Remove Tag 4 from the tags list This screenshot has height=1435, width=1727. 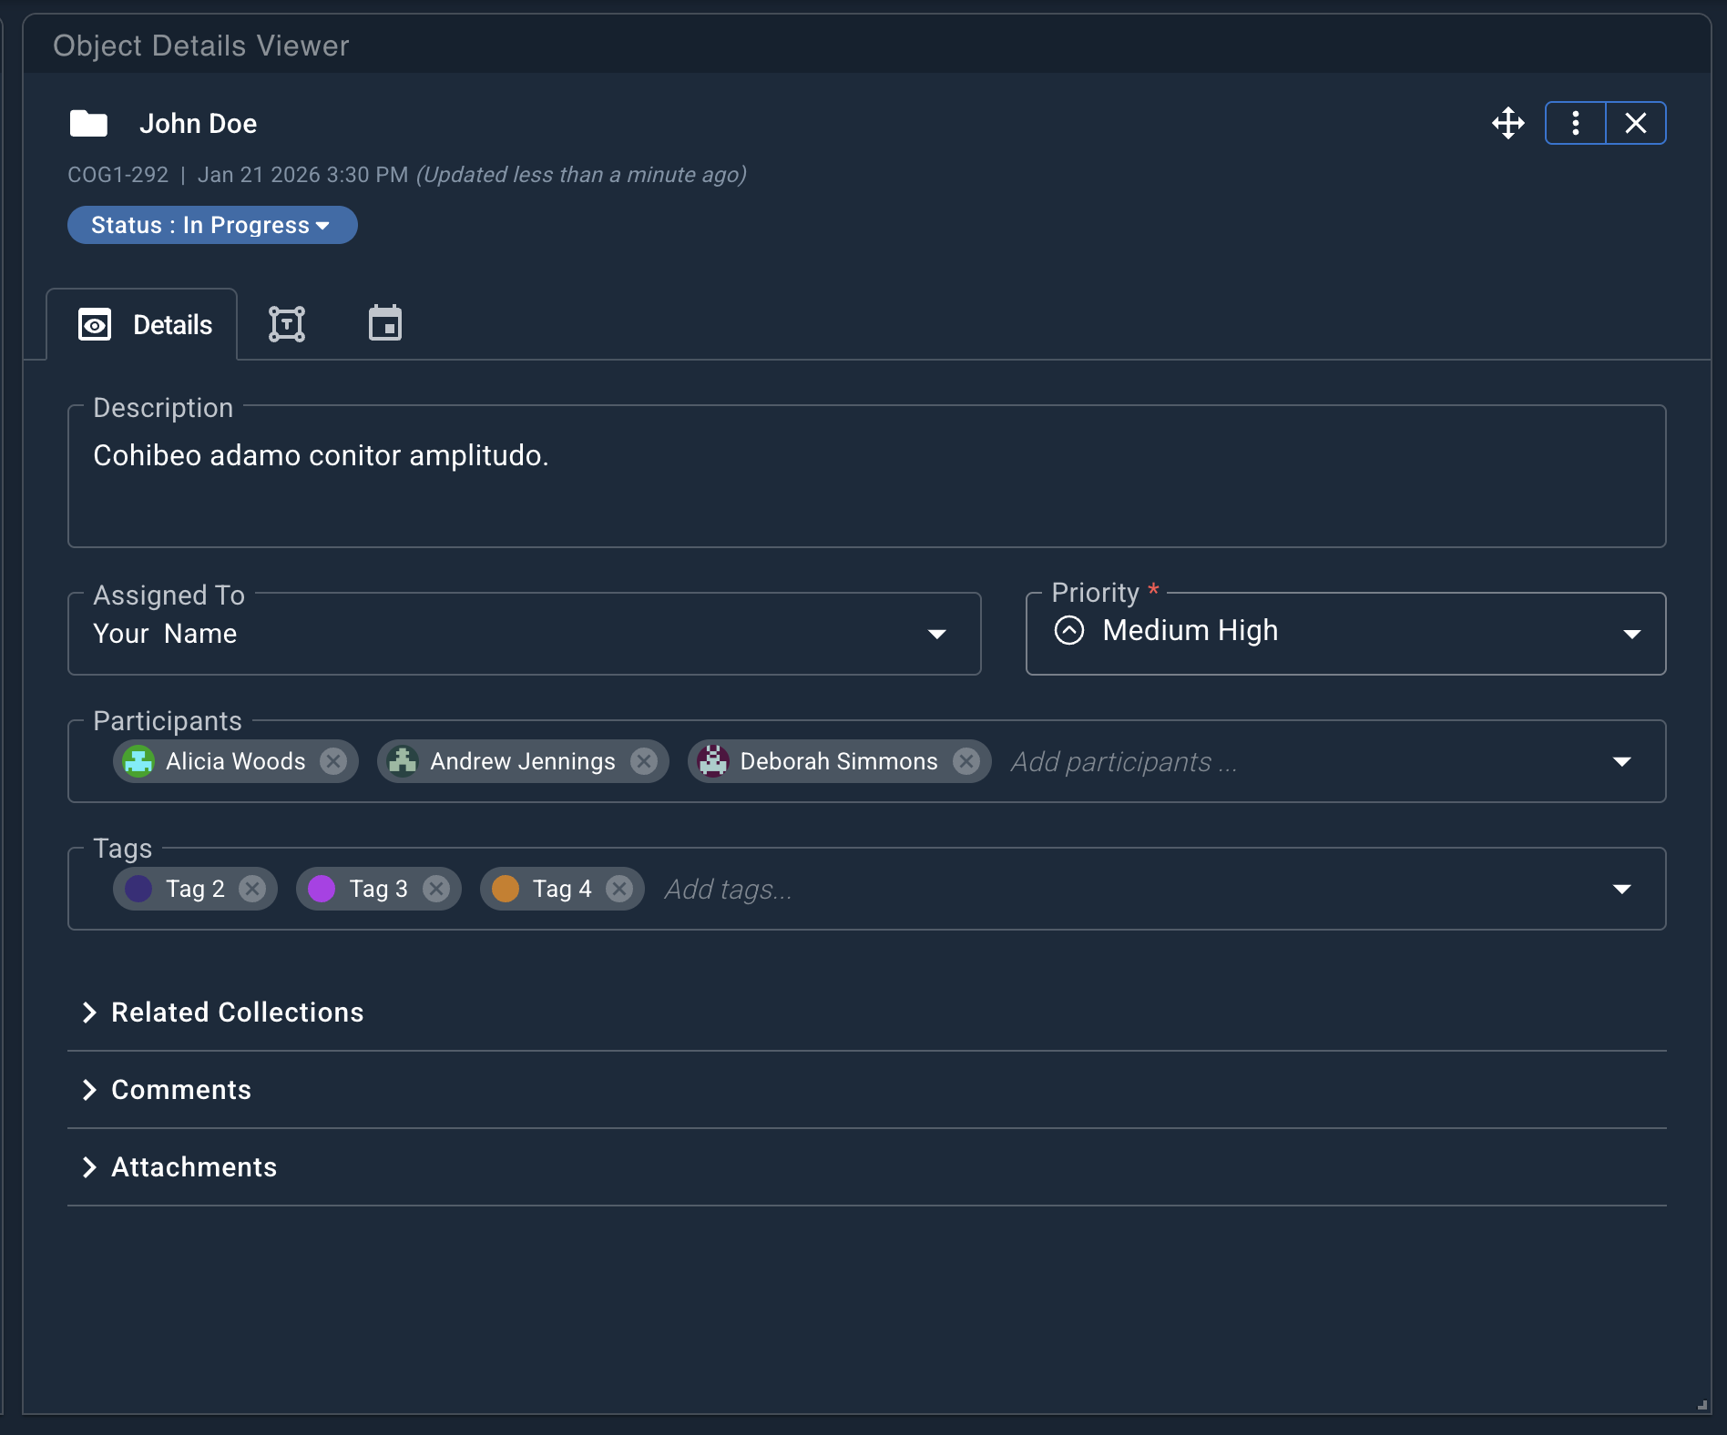618,888
